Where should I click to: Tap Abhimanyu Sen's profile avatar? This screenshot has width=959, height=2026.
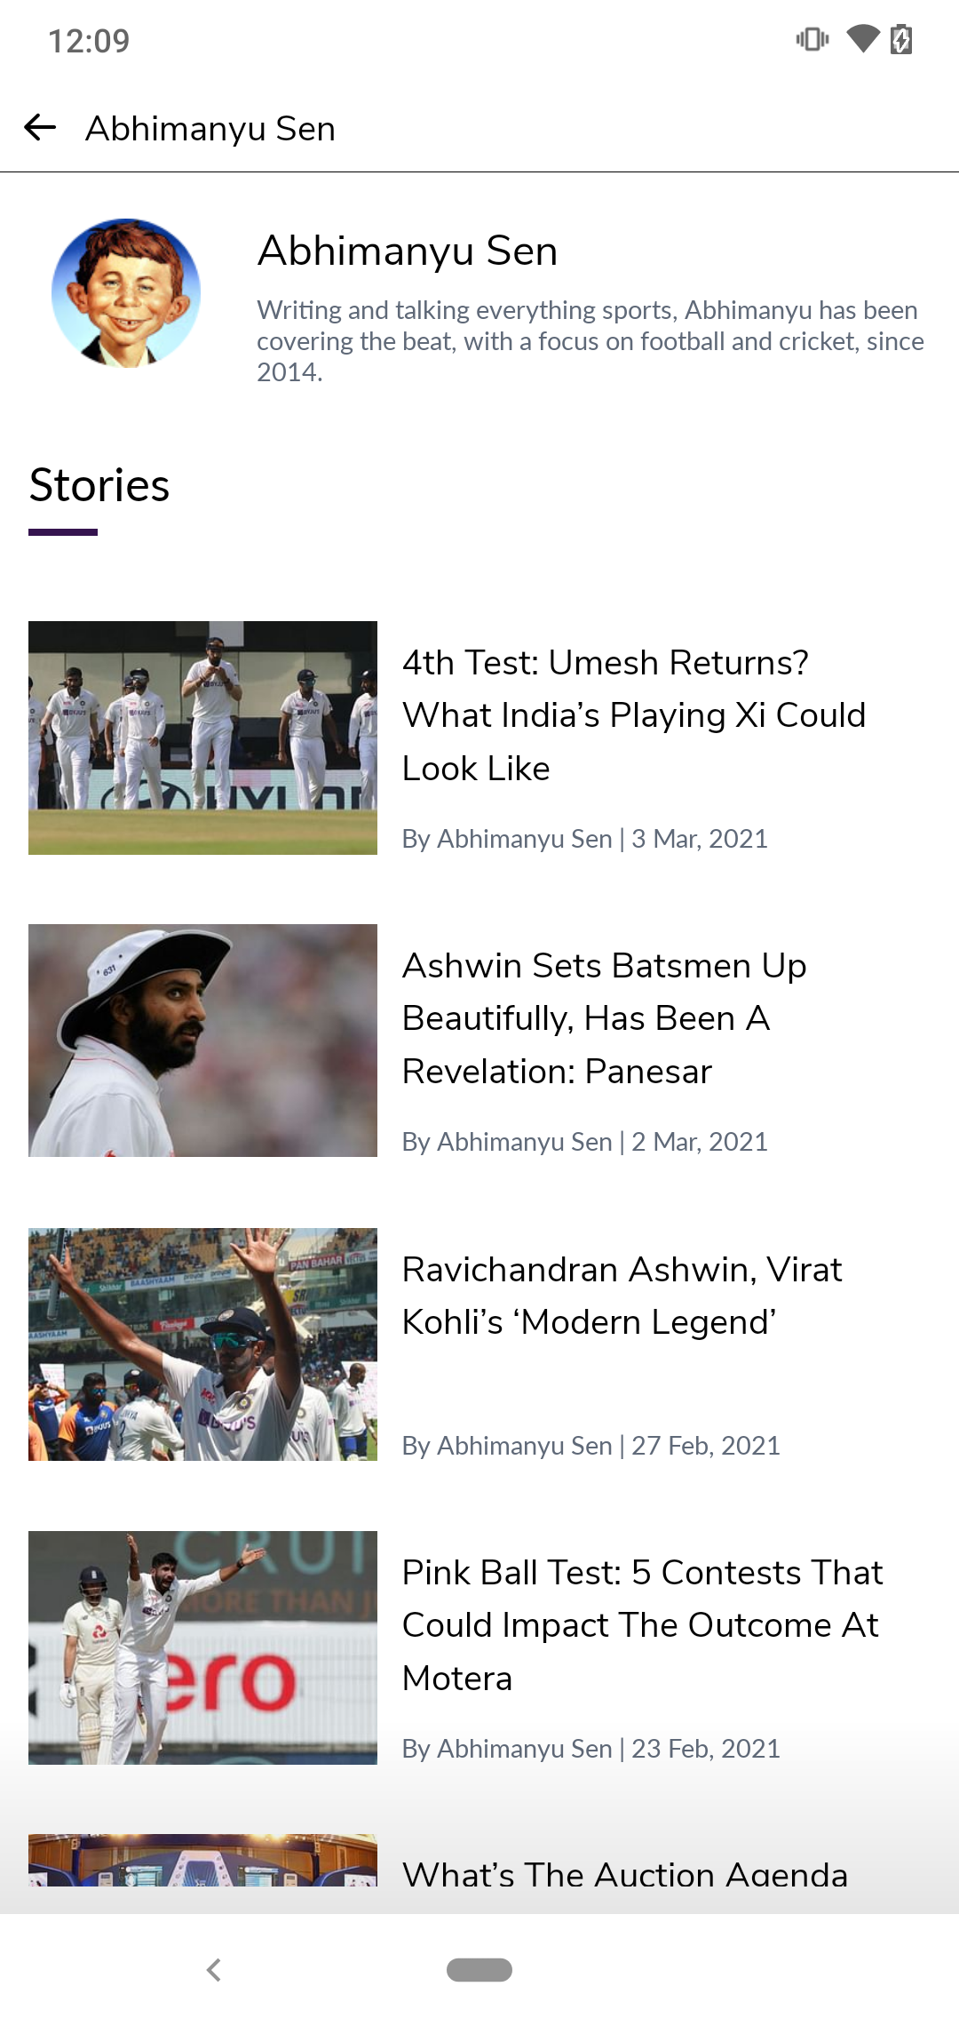126,293
